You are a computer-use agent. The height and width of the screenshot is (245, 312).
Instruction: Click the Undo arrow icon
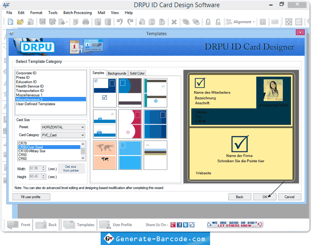[x=120, y=22]
